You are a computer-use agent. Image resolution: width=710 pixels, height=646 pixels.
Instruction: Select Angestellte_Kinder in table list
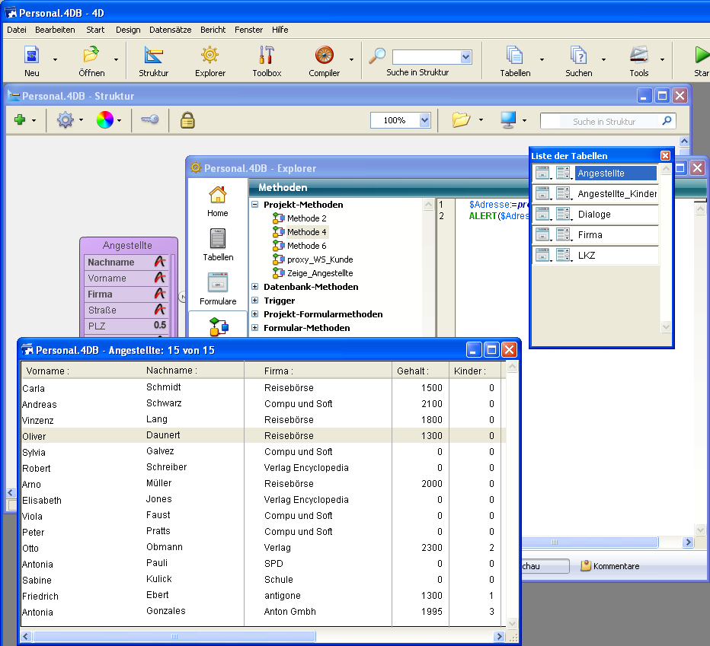[x=616, y=194]
